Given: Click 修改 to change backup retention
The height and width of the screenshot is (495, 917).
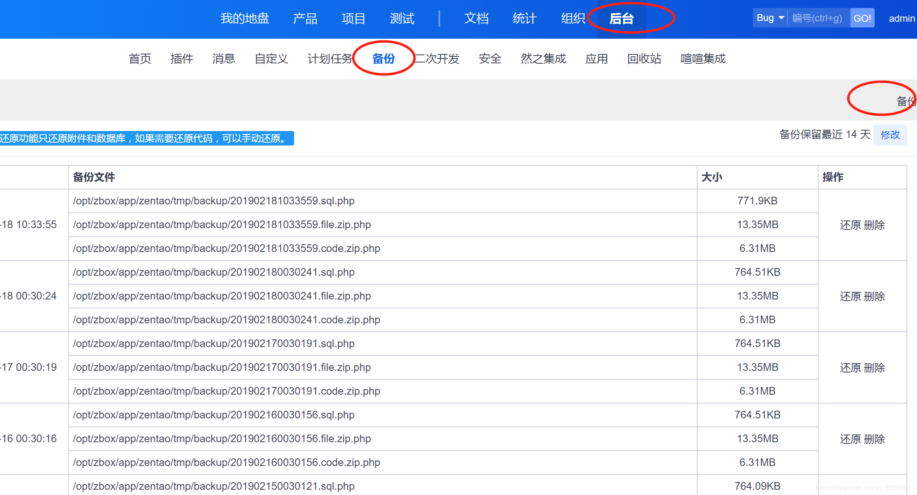Looking at the screenshot, I should point(890,135).
